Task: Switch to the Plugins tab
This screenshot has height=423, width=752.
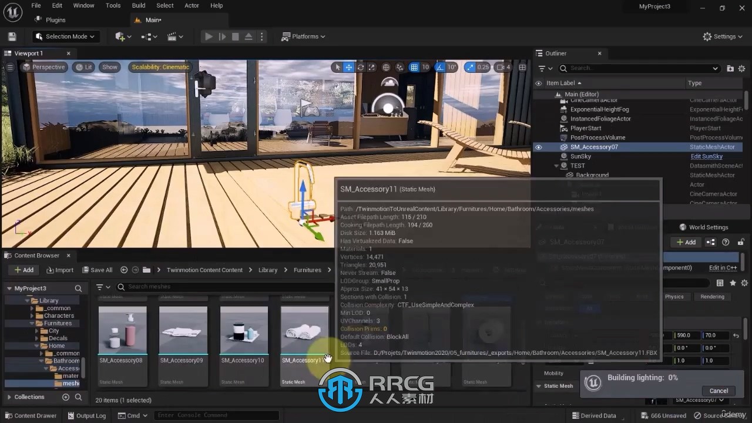Action: point(51,20)
